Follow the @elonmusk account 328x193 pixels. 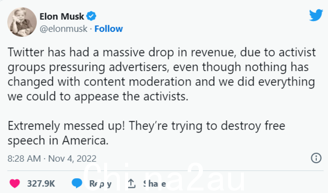109,29
